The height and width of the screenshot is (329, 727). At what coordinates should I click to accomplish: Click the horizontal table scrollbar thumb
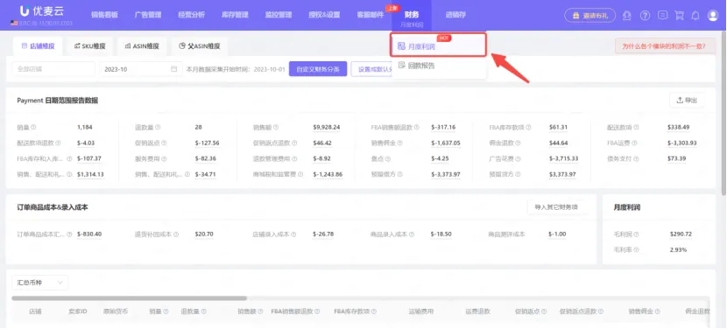[x=130, y=298]
